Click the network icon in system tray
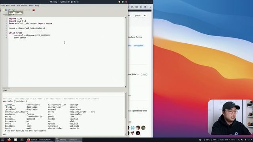This screenshot has width=253, height=142. point(239,140)
